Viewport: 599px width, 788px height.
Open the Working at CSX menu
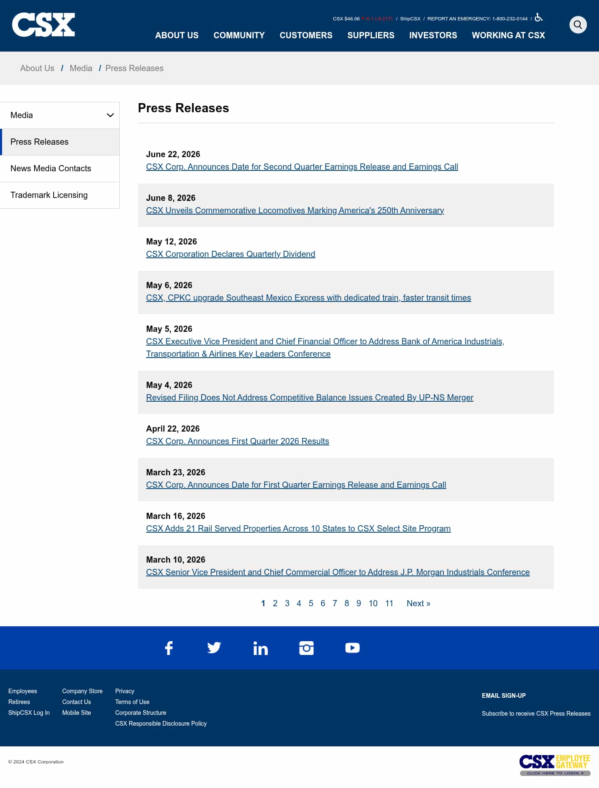click(x=508, y=35)
